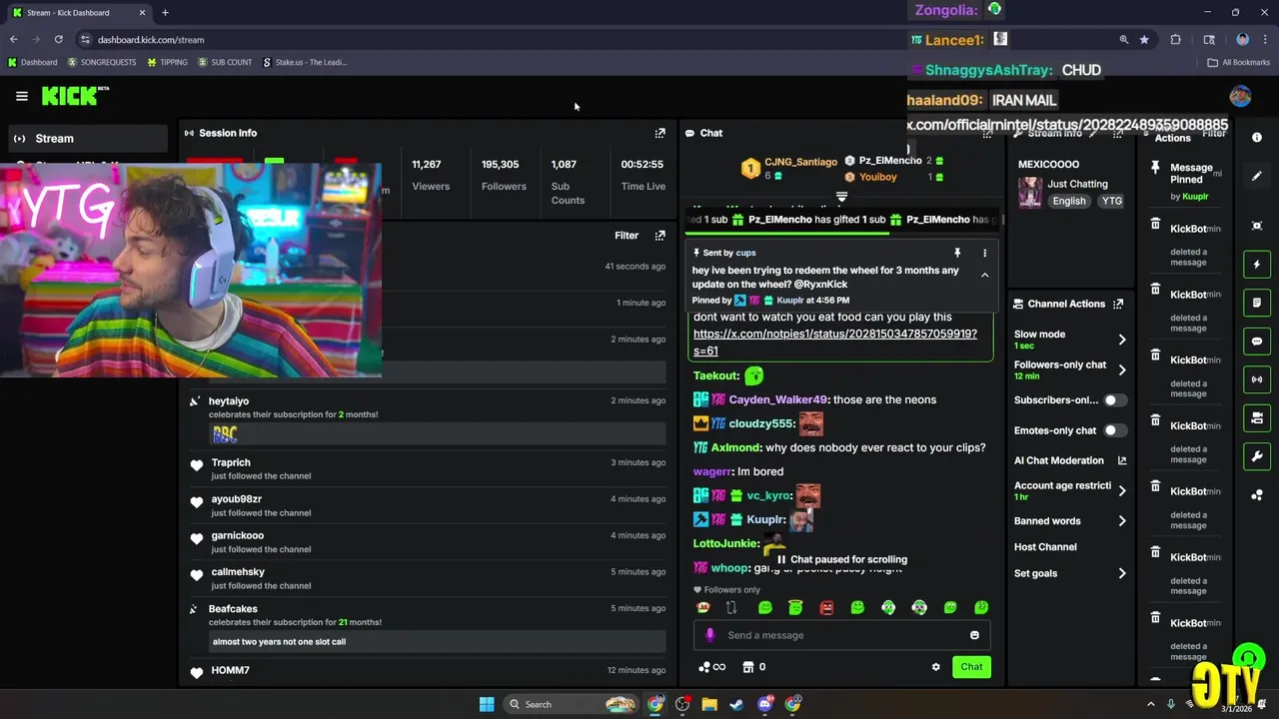Click the screen capture icon in right sidebar
Image resolution: width=1279 pixels, height=719 pixels.
(1257, 227)
